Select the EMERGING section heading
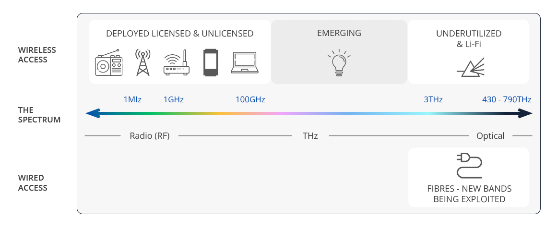This screenshot has height=231, width=557. click(x=339, y=33)
